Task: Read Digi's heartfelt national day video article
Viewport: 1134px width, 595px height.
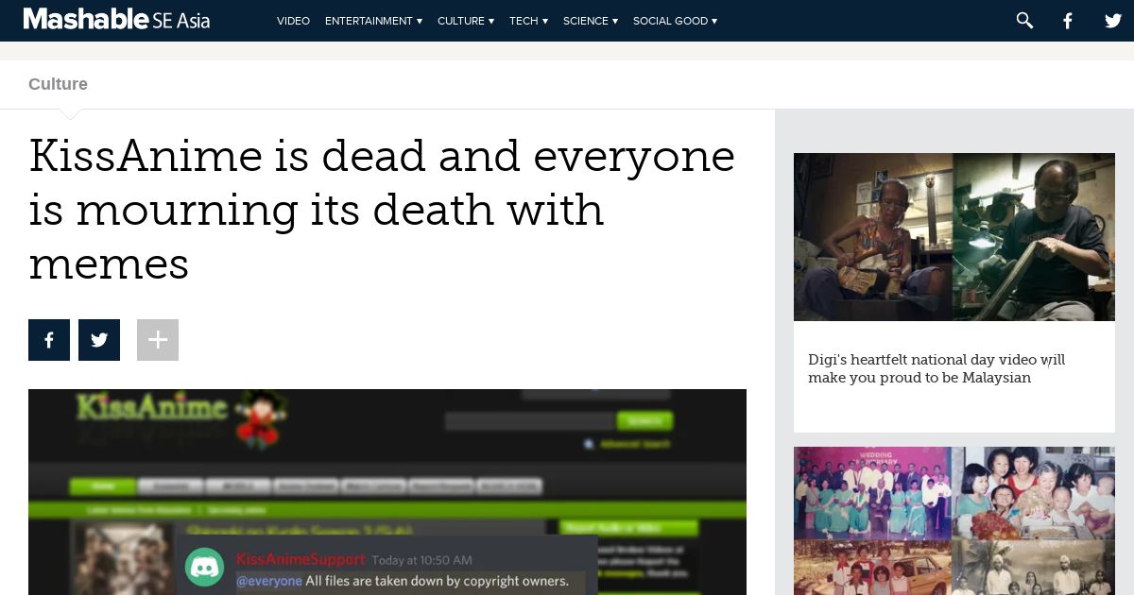Action: [936, 368]
